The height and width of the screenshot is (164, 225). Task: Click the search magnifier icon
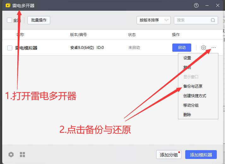click(x=213, y=20)
